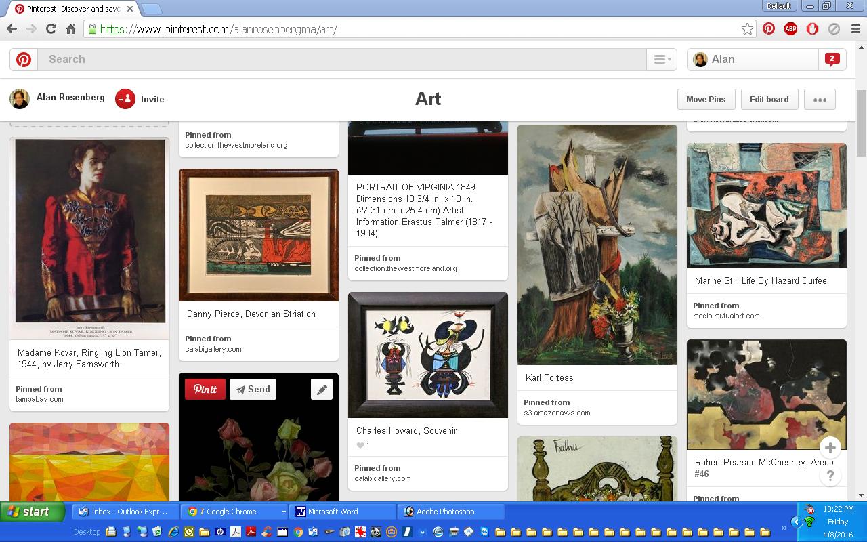Click Alan Rosenberg profile name

[70, 98]
